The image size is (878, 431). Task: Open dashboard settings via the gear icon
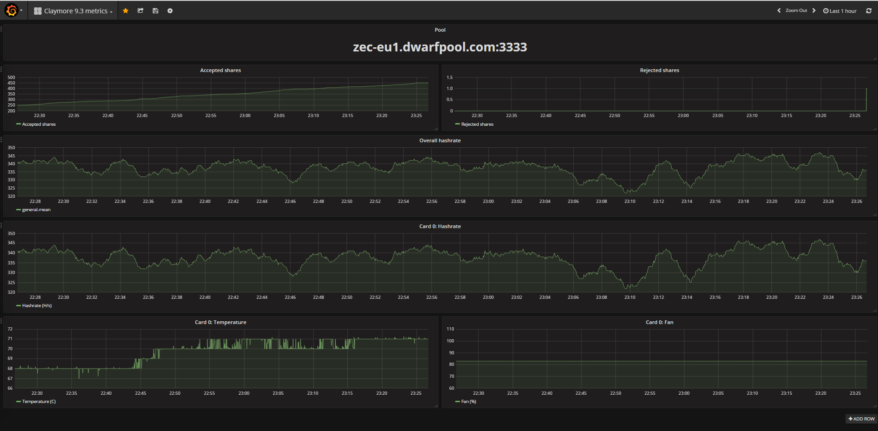(x=170, y=11)
